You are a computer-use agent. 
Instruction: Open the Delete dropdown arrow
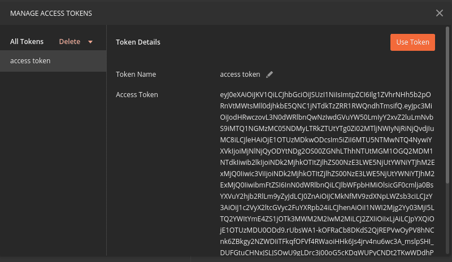90,42
